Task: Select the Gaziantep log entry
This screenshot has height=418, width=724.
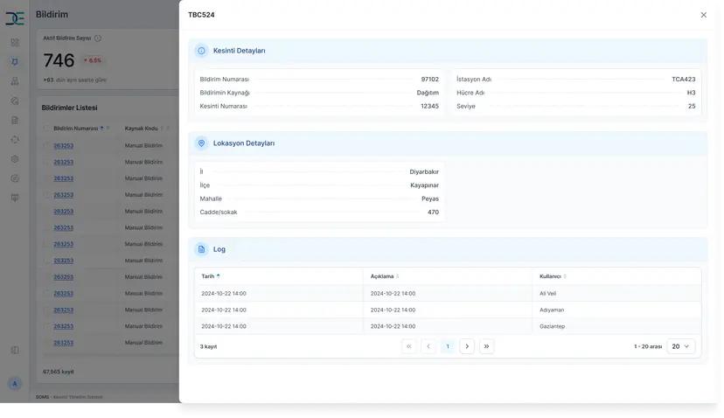Action: point(448,326)
